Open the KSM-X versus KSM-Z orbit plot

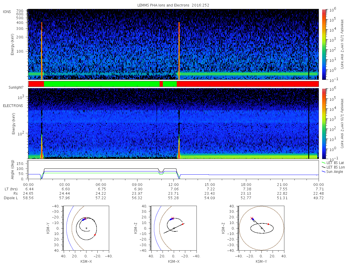(173, 228)
